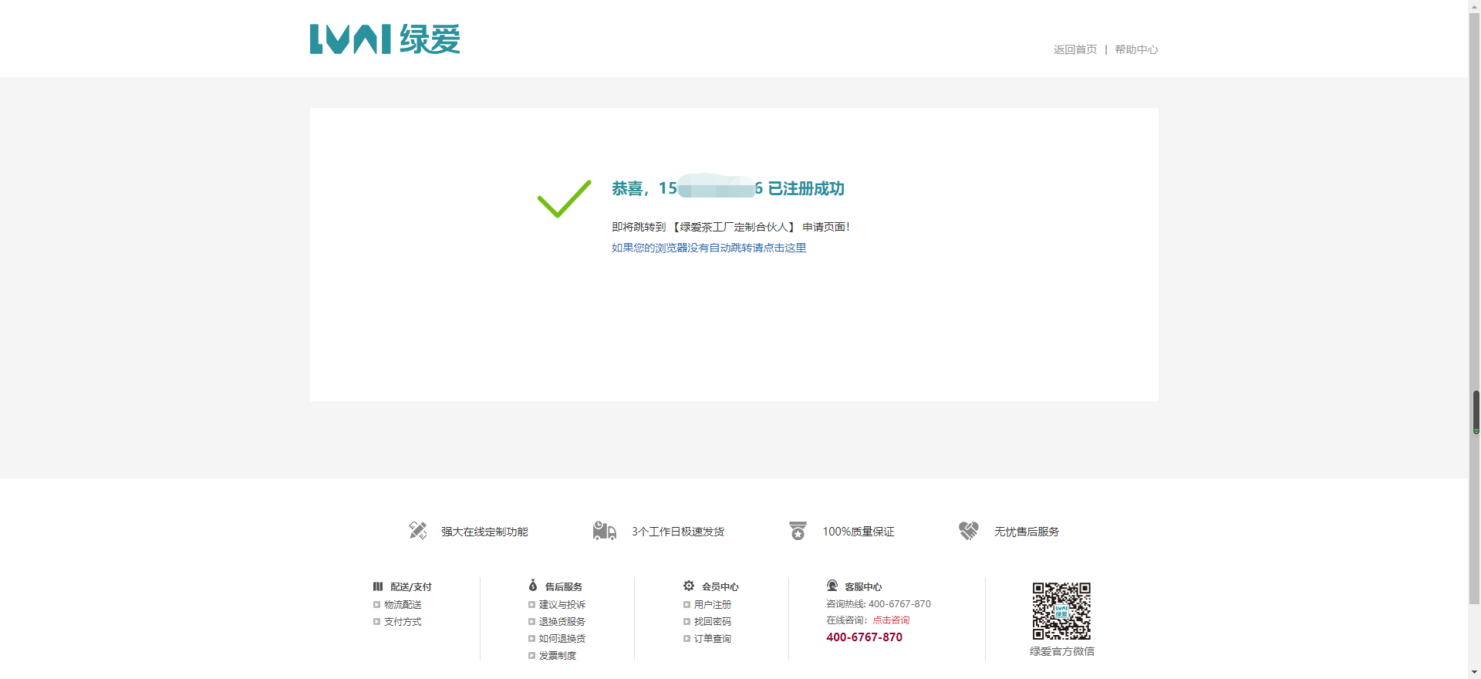Click the vertical scrollbar thumb
This screenshot has height=679, width=1481.
pos(1476,412)
